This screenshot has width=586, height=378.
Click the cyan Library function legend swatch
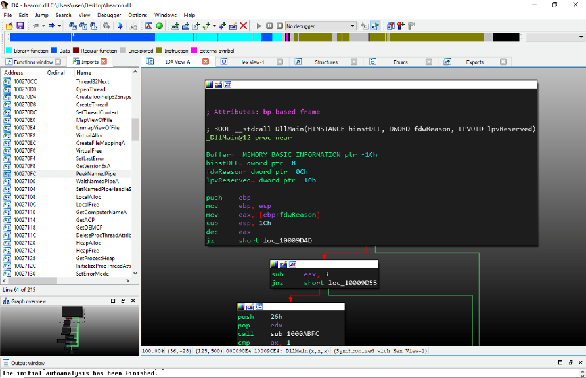pyautogui.click(x=9, y=51)
